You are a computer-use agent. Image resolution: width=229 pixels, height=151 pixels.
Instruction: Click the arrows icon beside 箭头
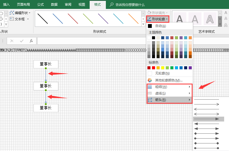pos(150,100)
